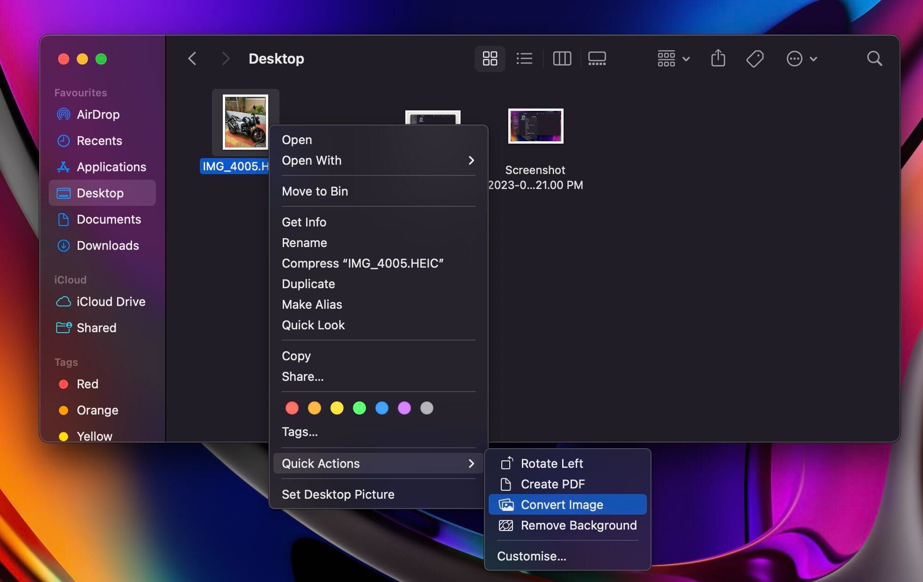Screen dimensions: 923x582
Task: Select the Red tag in sidebar
Action: (x=102, y=384)
